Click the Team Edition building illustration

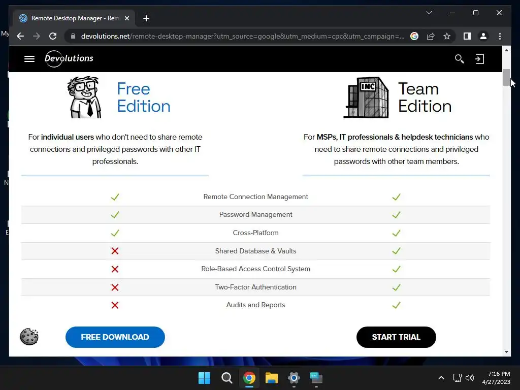pos(367,97)
